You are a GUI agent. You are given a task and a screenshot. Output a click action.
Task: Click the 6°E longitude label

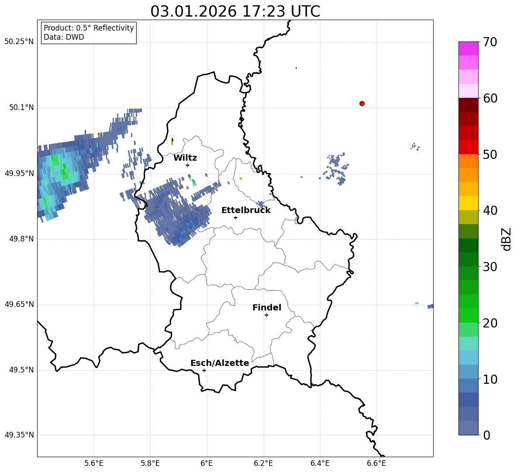pyautogui.click(x=207, y=463)
